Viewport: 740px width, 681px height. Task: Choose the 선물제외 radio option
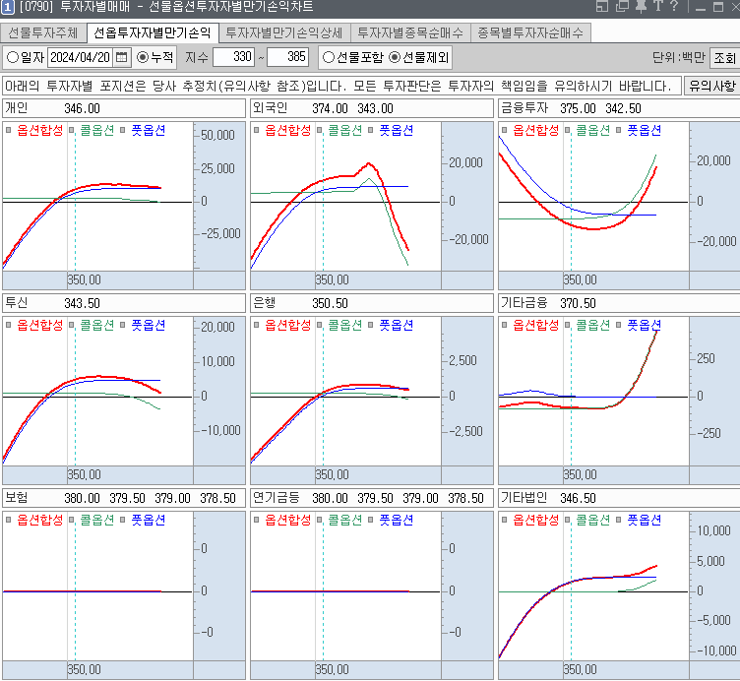396,57
